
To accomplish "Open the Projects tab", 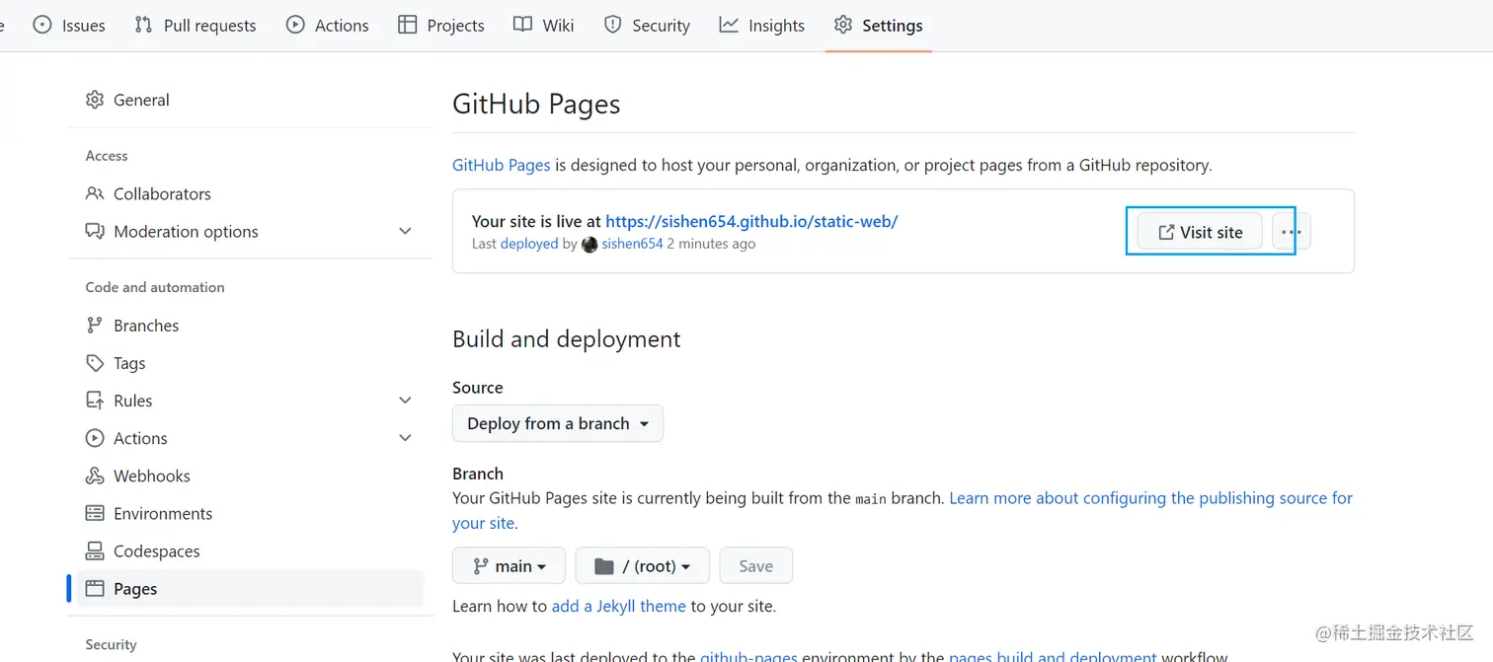I will [440, 26].
